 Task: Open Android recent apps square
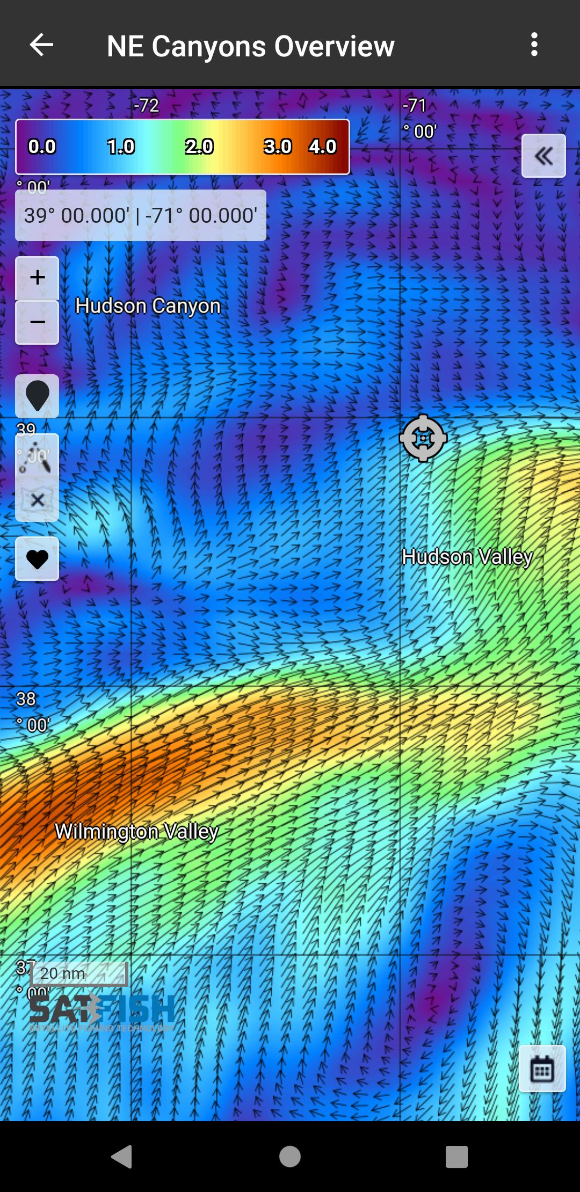pyautogui.click(x=456, y=1156)
